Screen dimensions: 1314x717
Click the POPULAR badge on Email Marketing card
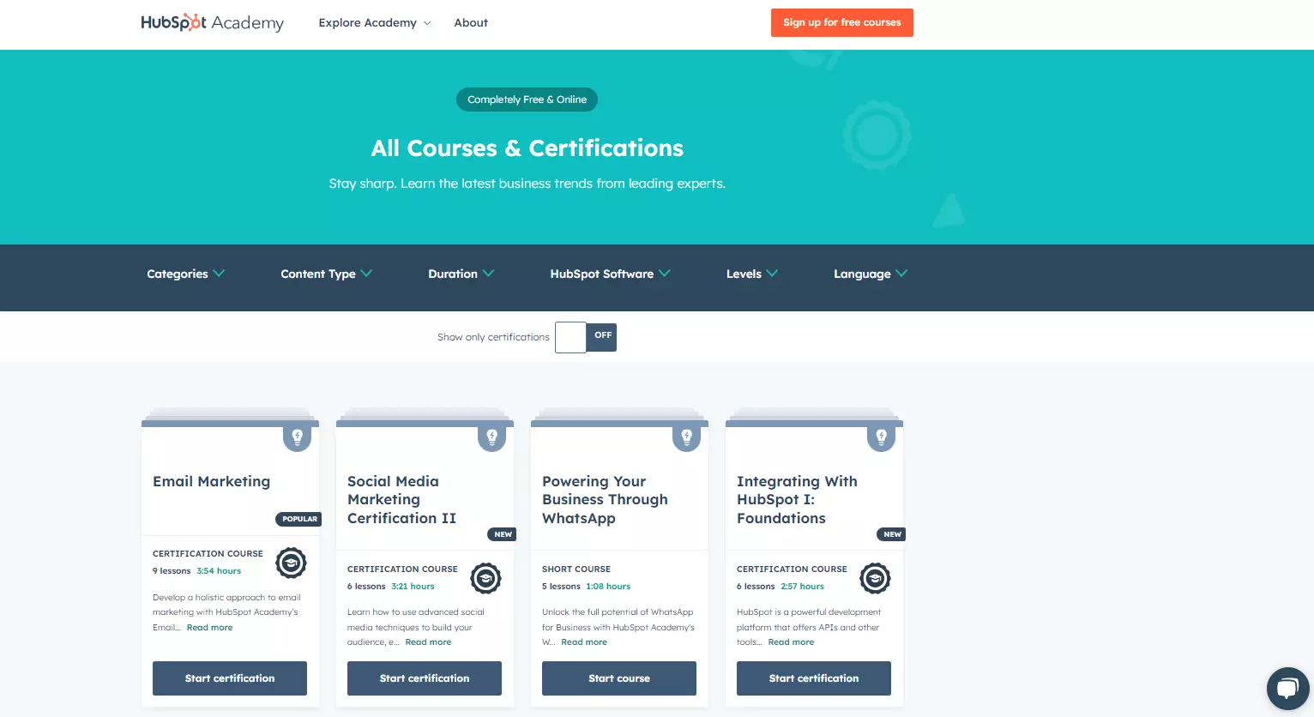(298, 519)
